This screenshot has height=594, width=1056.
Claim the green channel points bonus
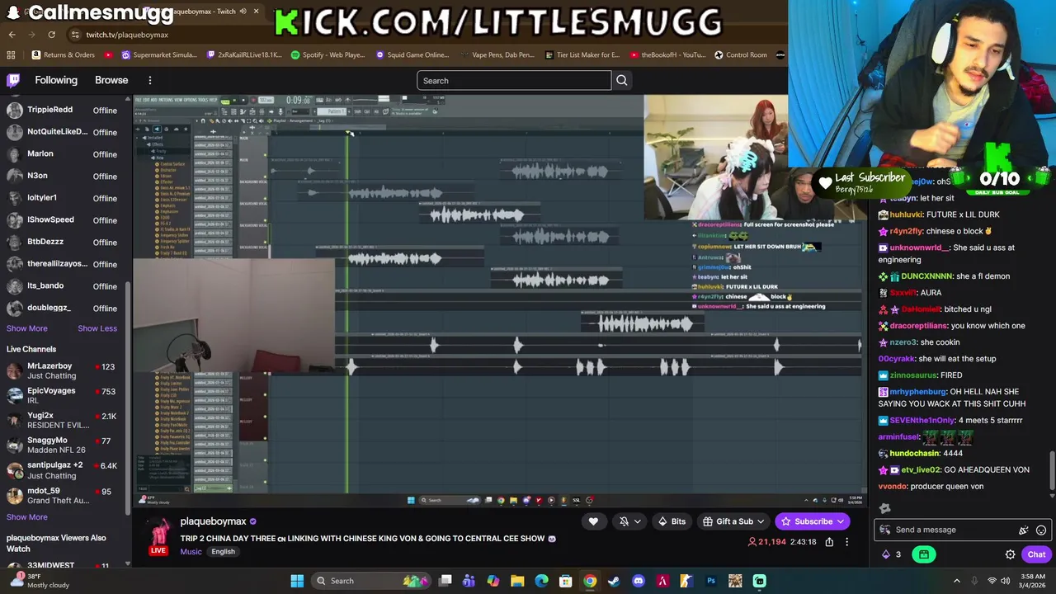click(924, 554)
